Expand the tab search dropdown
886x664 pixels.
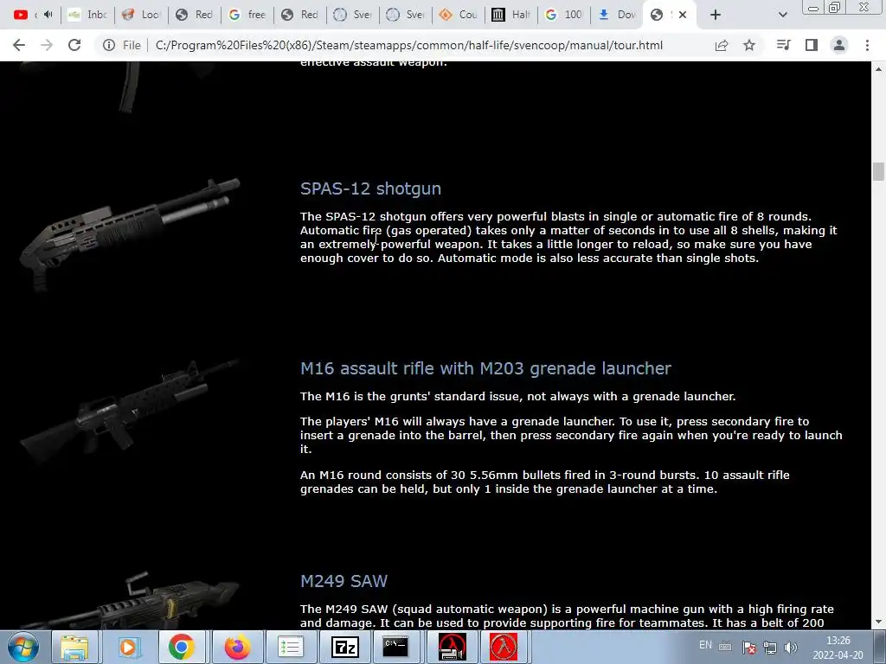pyautogui.click(x=782, y=15)
